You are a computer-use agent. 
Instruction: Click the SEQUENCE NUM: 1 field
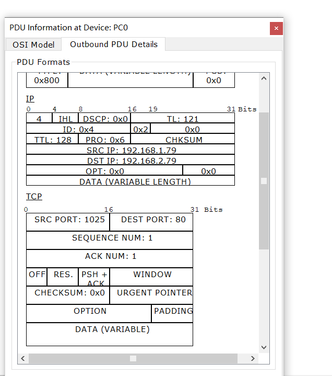coord(110,241)
